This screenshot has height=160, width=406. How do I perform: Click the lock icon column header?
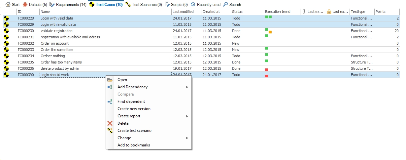[x=329, y=12]
